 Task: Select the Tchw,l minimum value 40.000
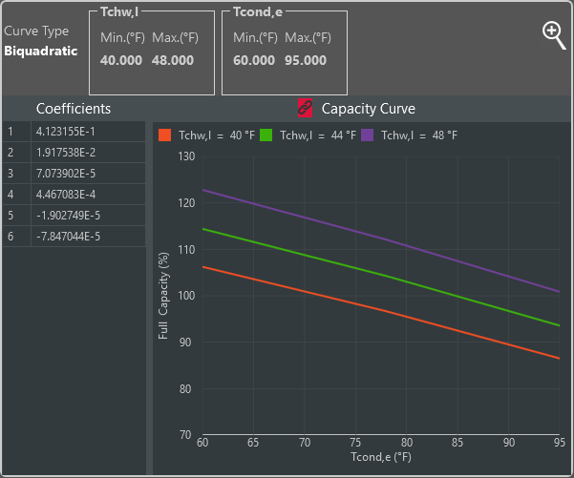(x=121, y=60)
